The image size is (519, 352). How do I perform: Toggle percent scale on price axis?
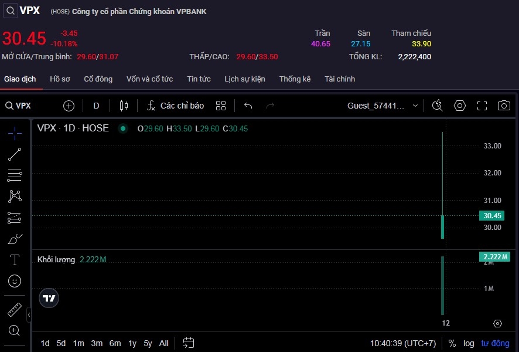[x=452, y=343]
